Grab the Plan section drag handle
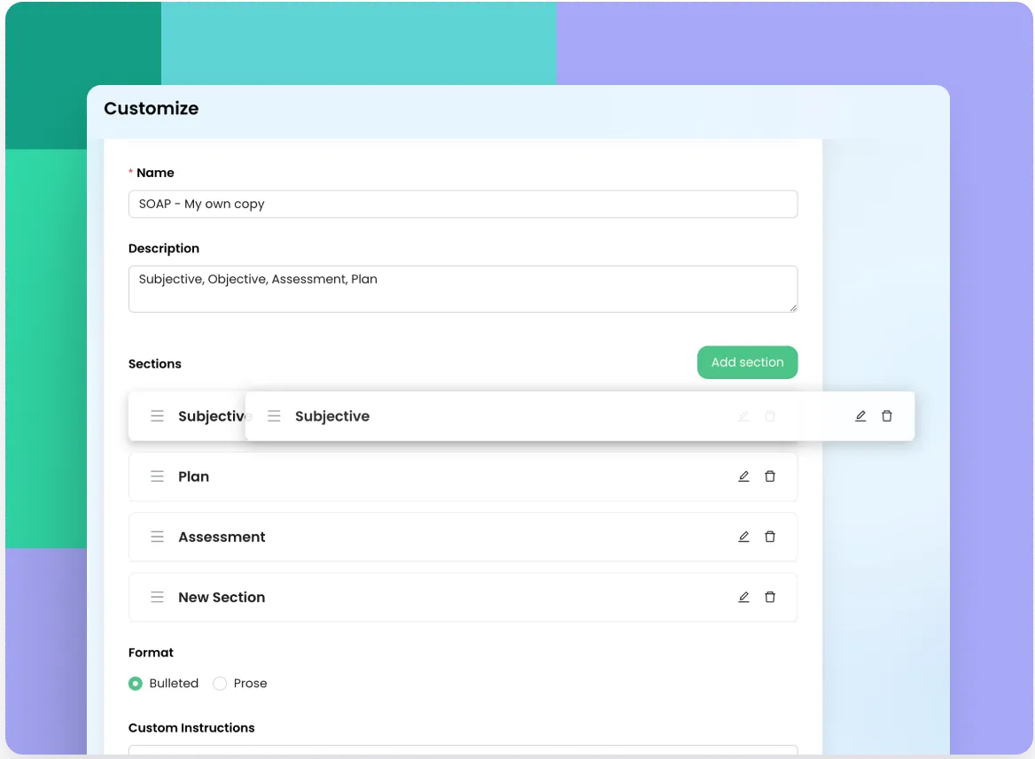The image size is (1035, 759). tap(157, 476)
